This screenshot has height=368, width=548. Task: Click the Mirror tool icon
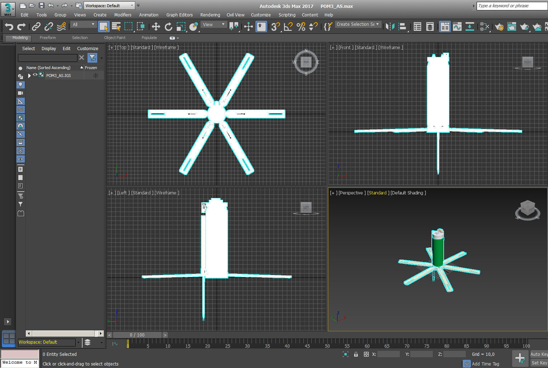pyautogui.click(x=390, y=26)
